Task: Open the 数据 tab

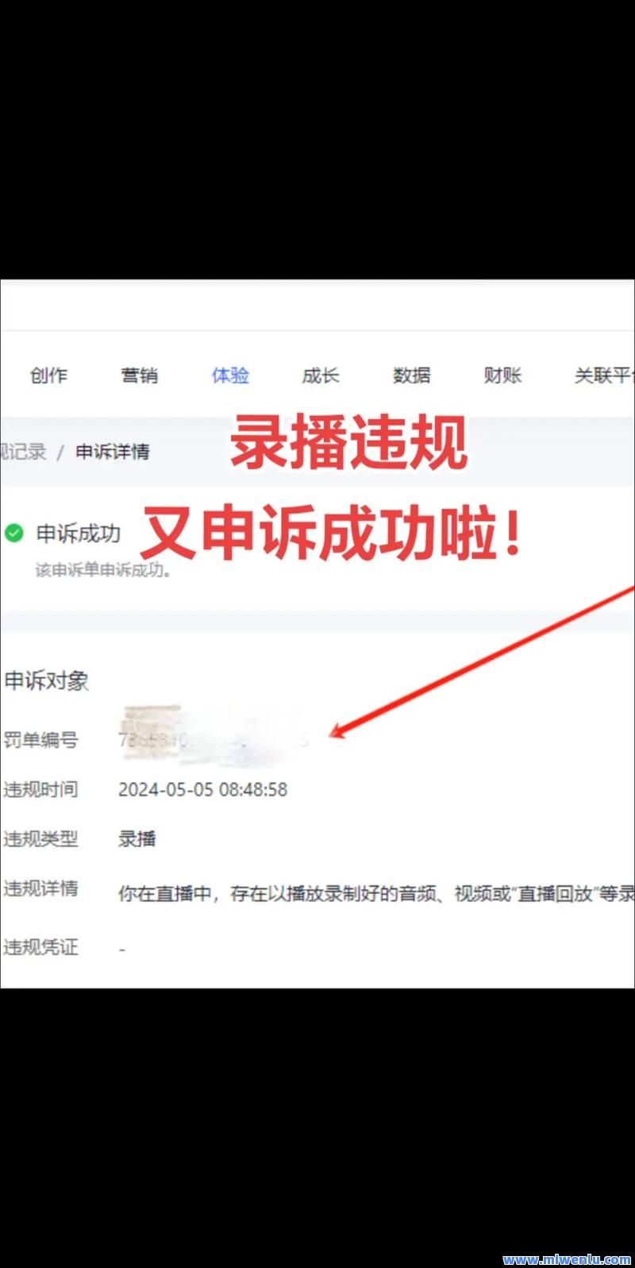Action: click(x=412, y=376)
